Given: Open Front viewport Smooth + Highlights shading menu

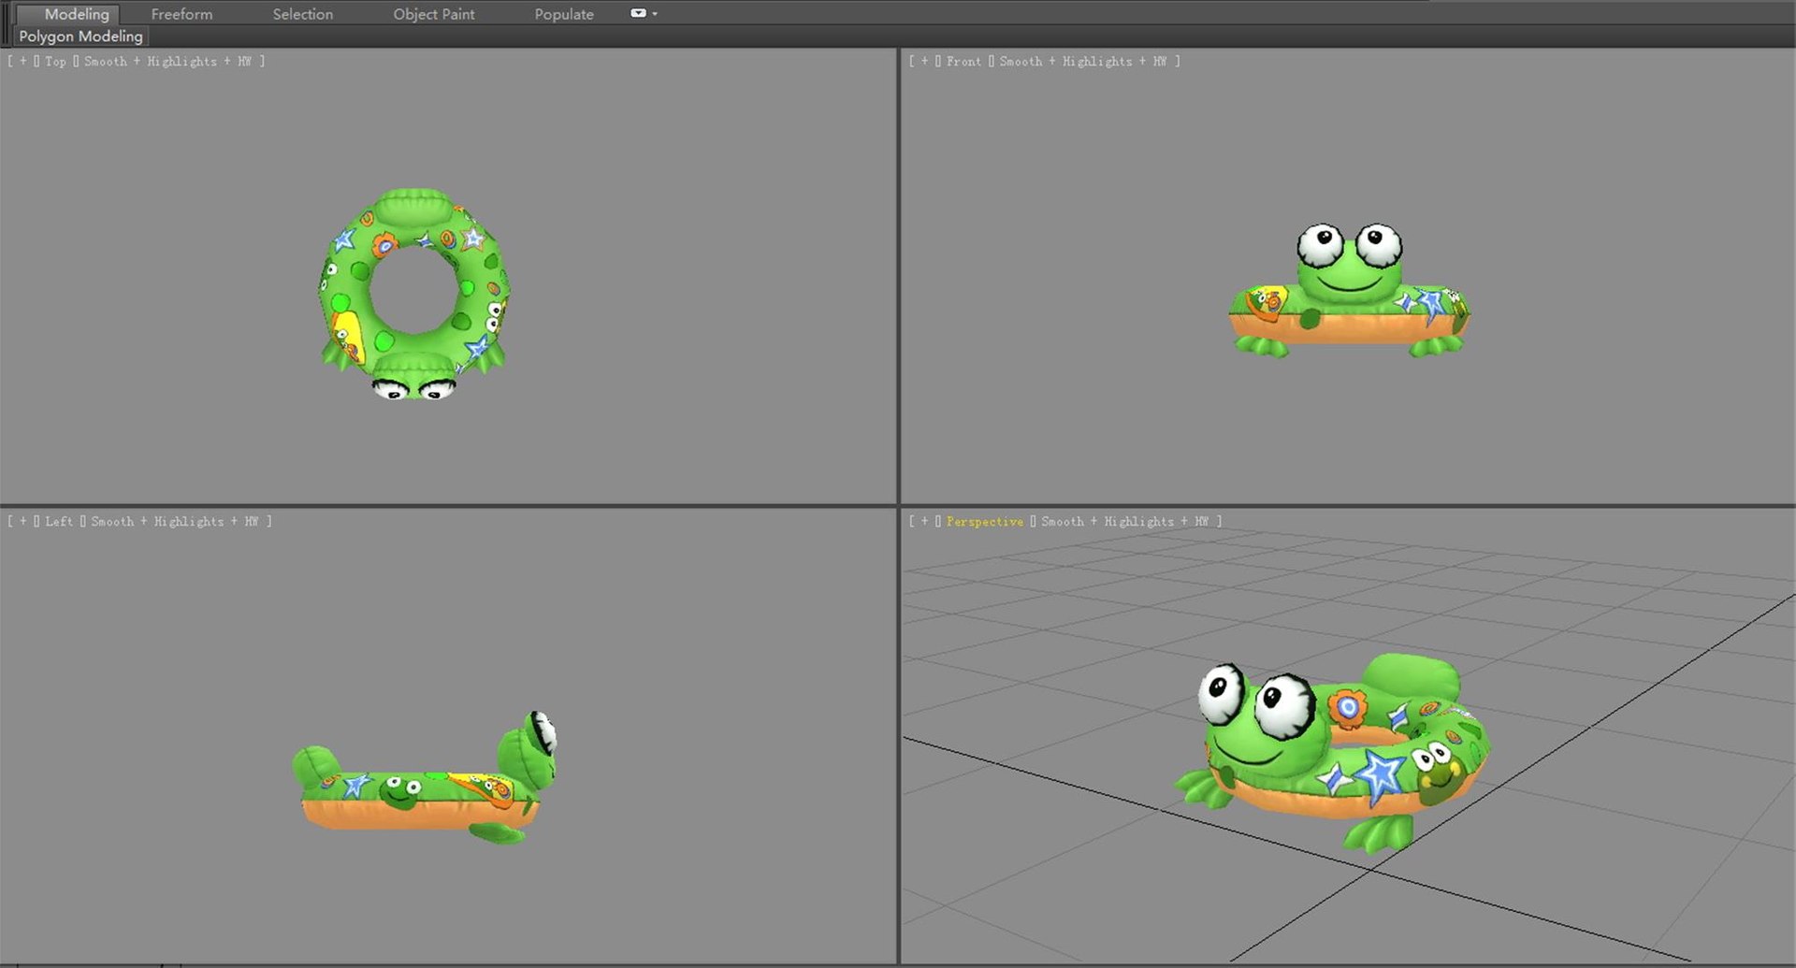Looking at the screenshot, I should (1083, 61).
